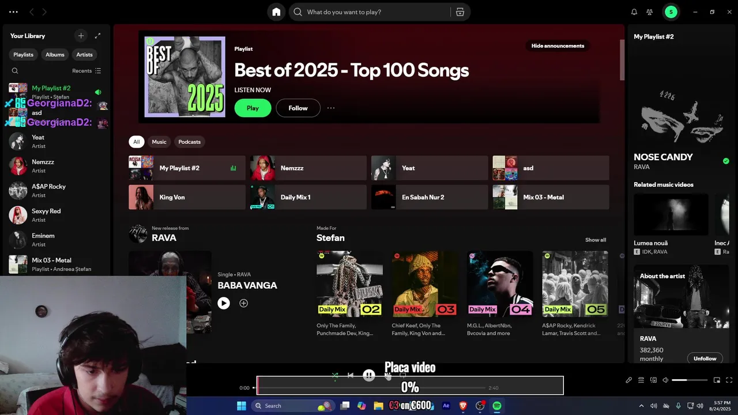Open Daily Mix 02 card
Screen dimensions: 738x415
click(x=349, y=293)
